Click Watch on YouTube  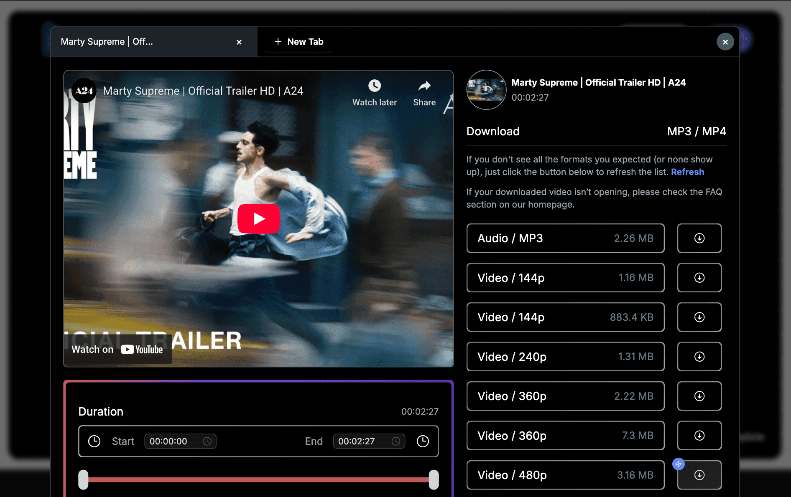click(x=117, y=350)
